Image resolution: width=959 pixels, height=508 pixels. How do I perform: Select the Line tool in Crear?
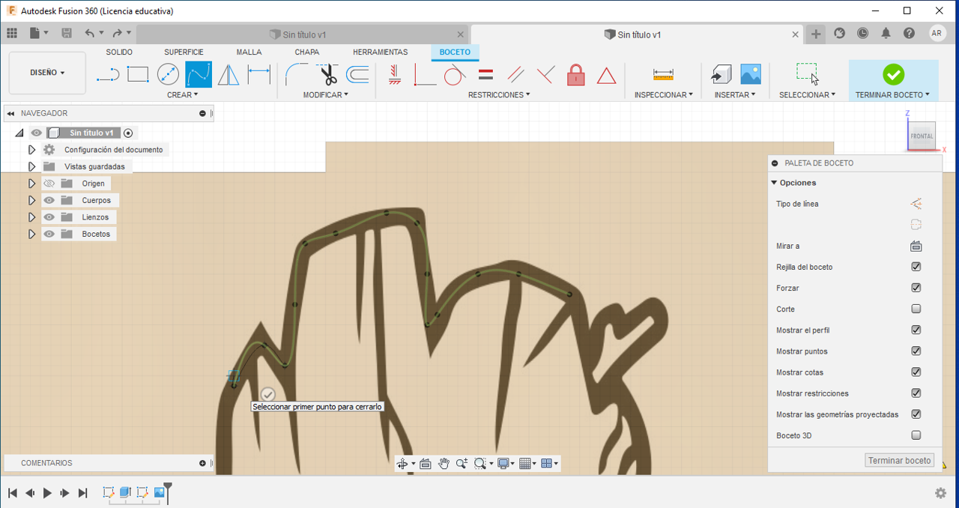108,74
